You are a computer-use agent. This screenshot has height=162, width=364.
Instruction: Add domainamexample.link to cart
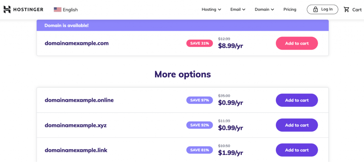pyautogui.click(x=297, y=150)
